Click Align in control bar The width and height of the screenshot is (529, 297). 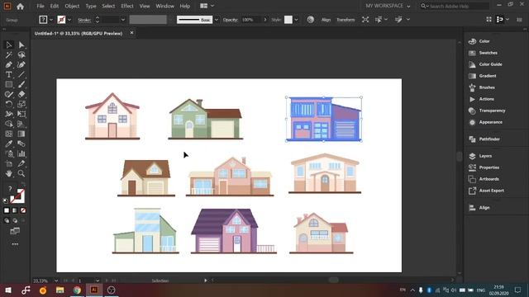click(x=326, y=20)
